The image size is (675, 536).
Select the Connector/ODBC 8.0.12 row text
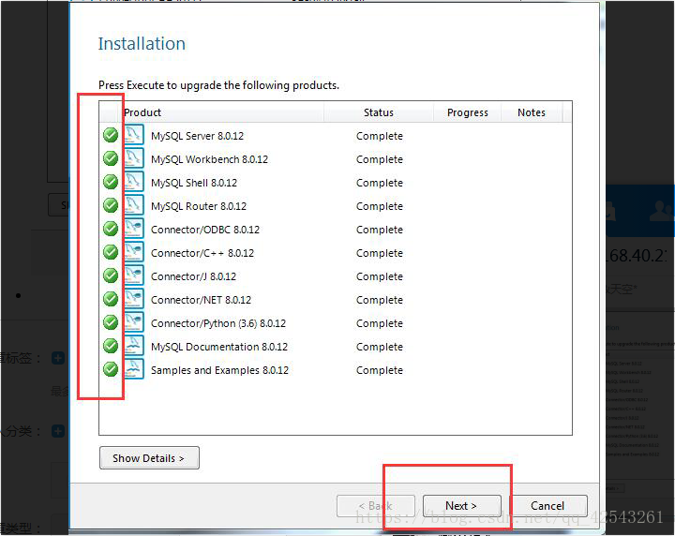[x=205, y=230]
